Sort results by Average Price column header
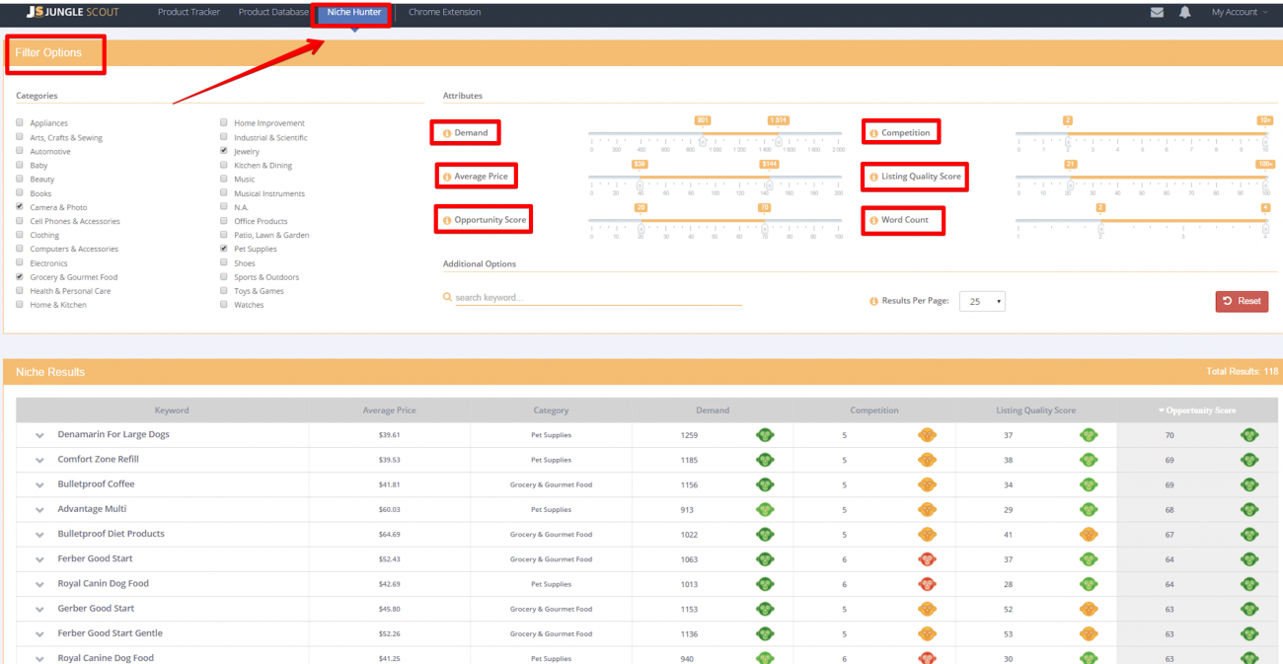Image resolution: width=1283 pixels, height=664 pixels. click(390, 410)
